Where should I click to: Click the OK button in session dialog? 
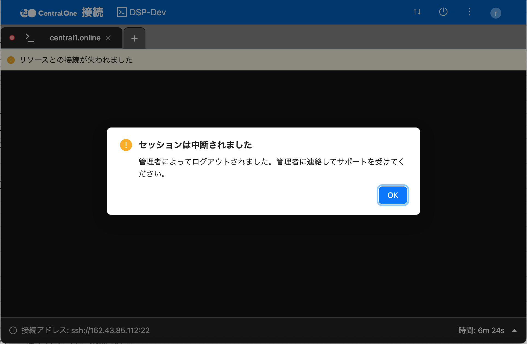coord(393,195)
